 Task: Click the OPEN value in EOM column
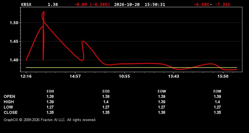coord(217,96)
